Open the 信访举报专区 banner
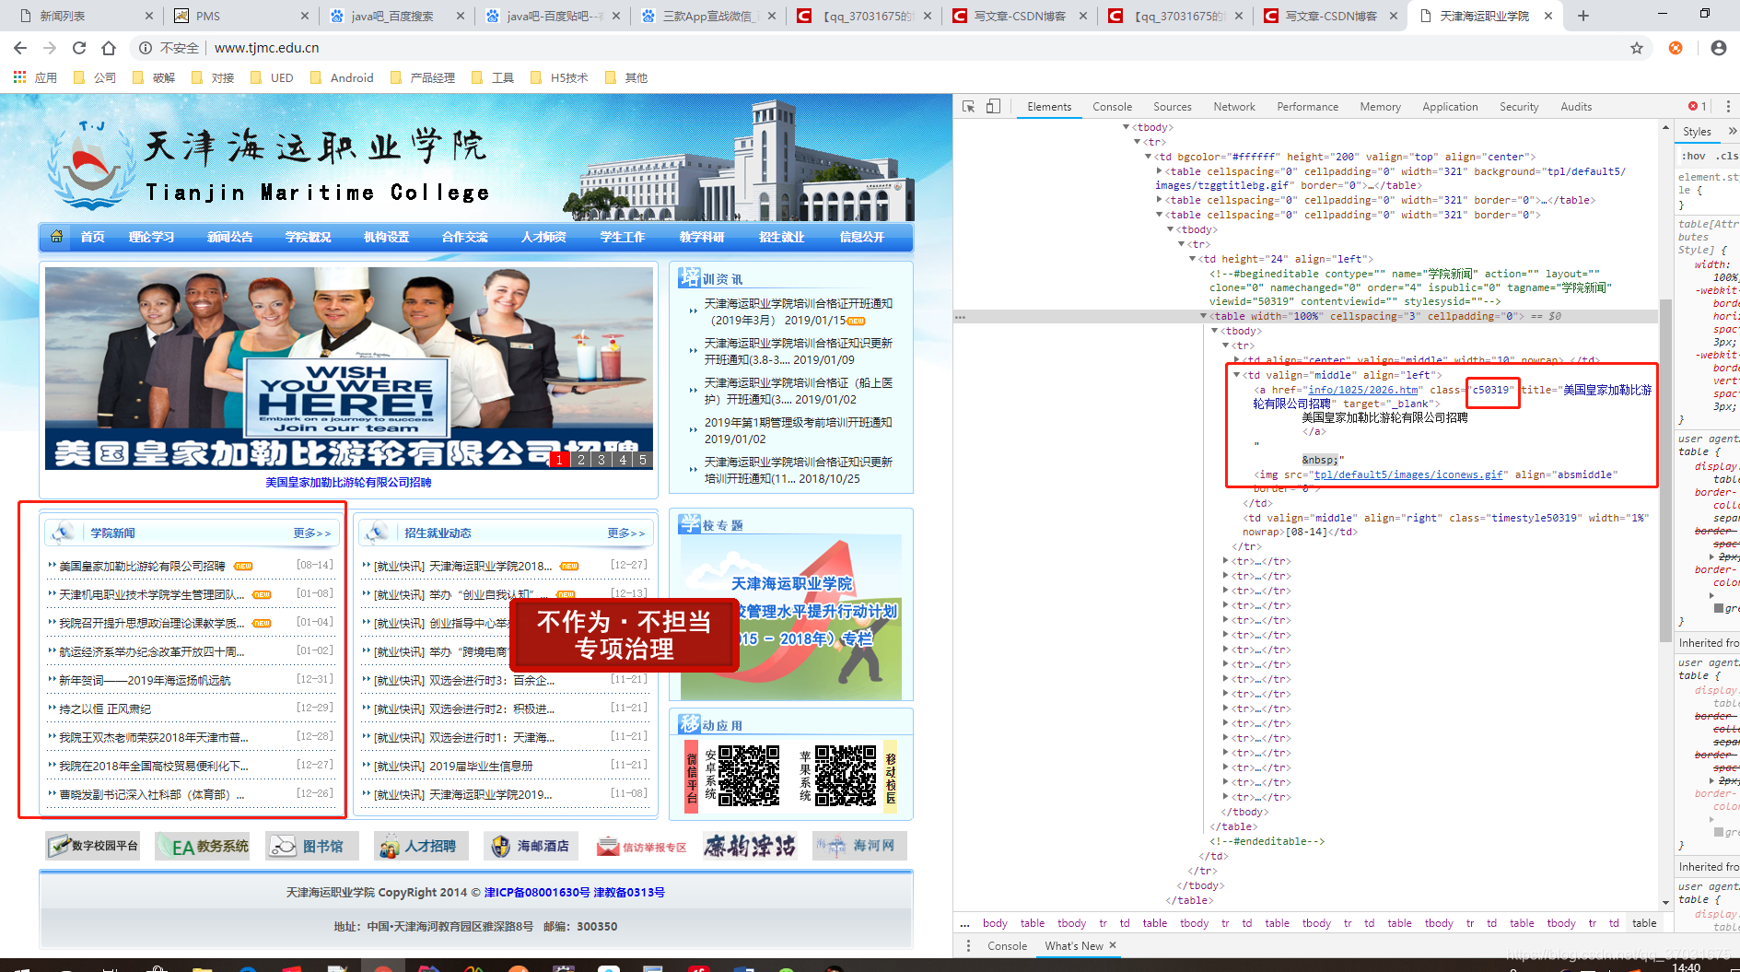This screenshot has height=972, width=1740. coord(641,846)
